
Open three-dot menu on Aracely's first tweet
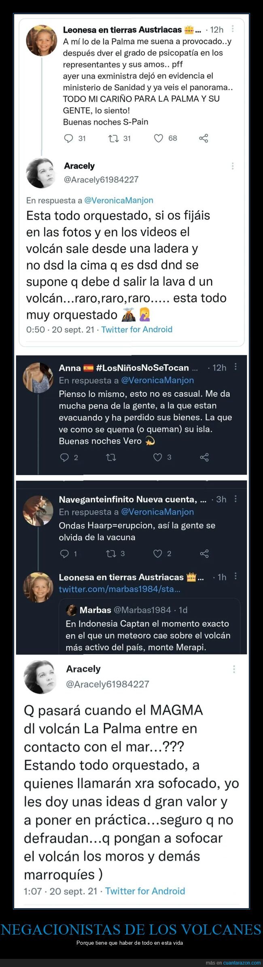click(x=233, y=166)
